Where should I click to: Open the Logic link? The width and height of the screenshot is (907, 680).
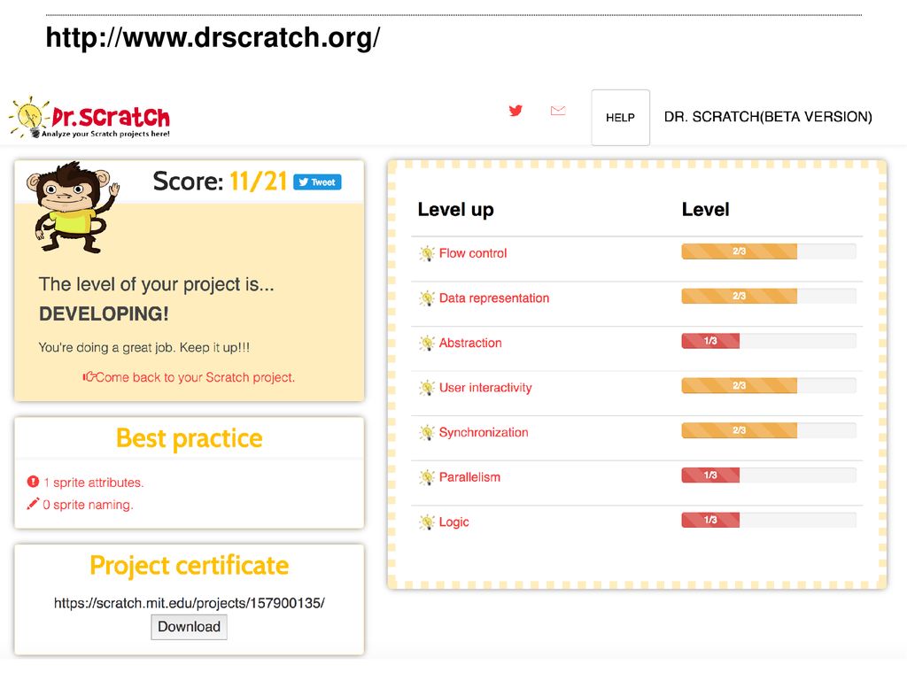pos(454,522)
